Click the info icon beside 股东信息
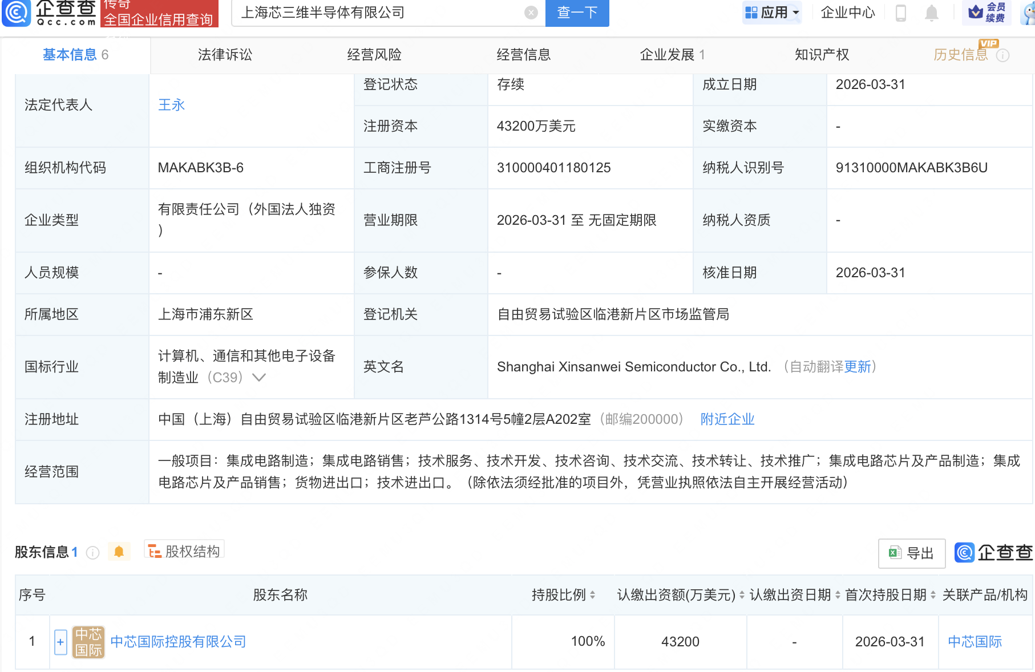The width and height of the screenshot is (1035, 672). click(x=92, y=552)
